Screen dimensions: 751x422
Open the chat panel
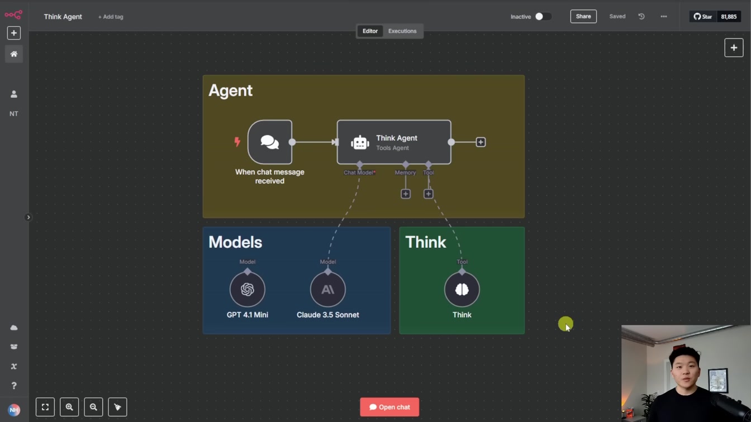pyautogui.click(x=389, y=407)
